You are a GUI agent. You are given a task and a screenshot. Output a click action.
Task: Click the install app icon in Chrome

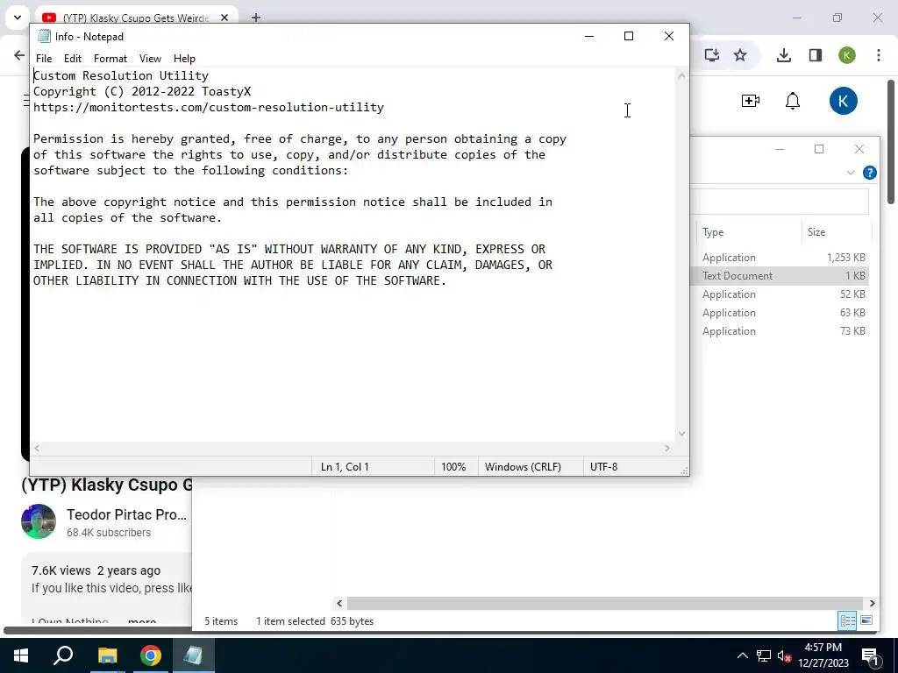click(712, 55)
